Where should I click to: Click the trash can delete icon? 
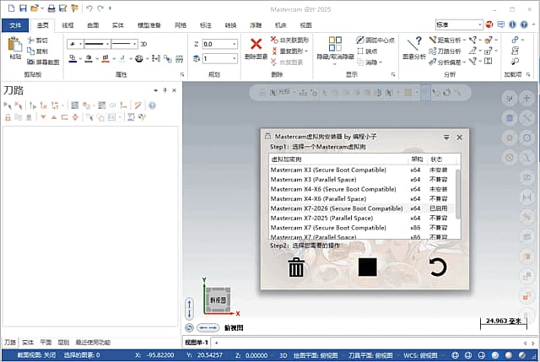pos(296,267)
